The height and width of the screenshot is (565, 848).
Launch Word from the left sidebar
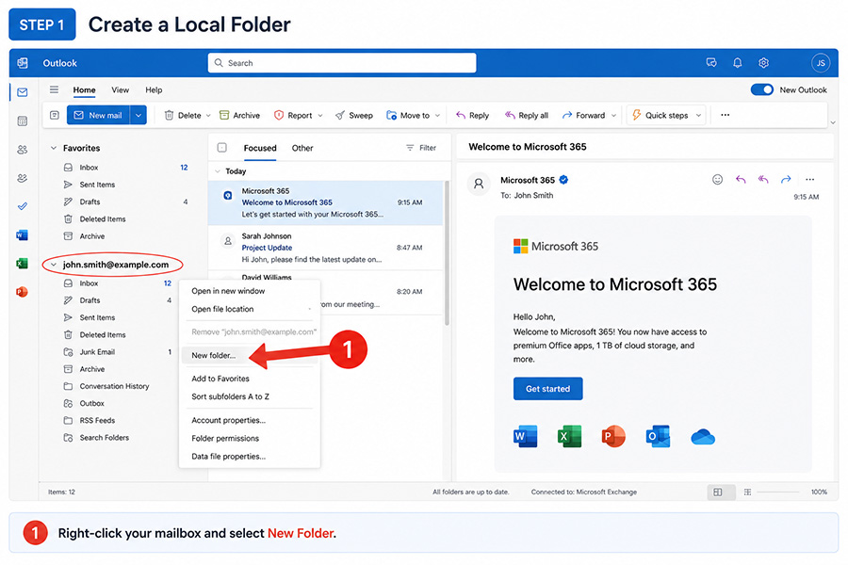pos(23,235)
